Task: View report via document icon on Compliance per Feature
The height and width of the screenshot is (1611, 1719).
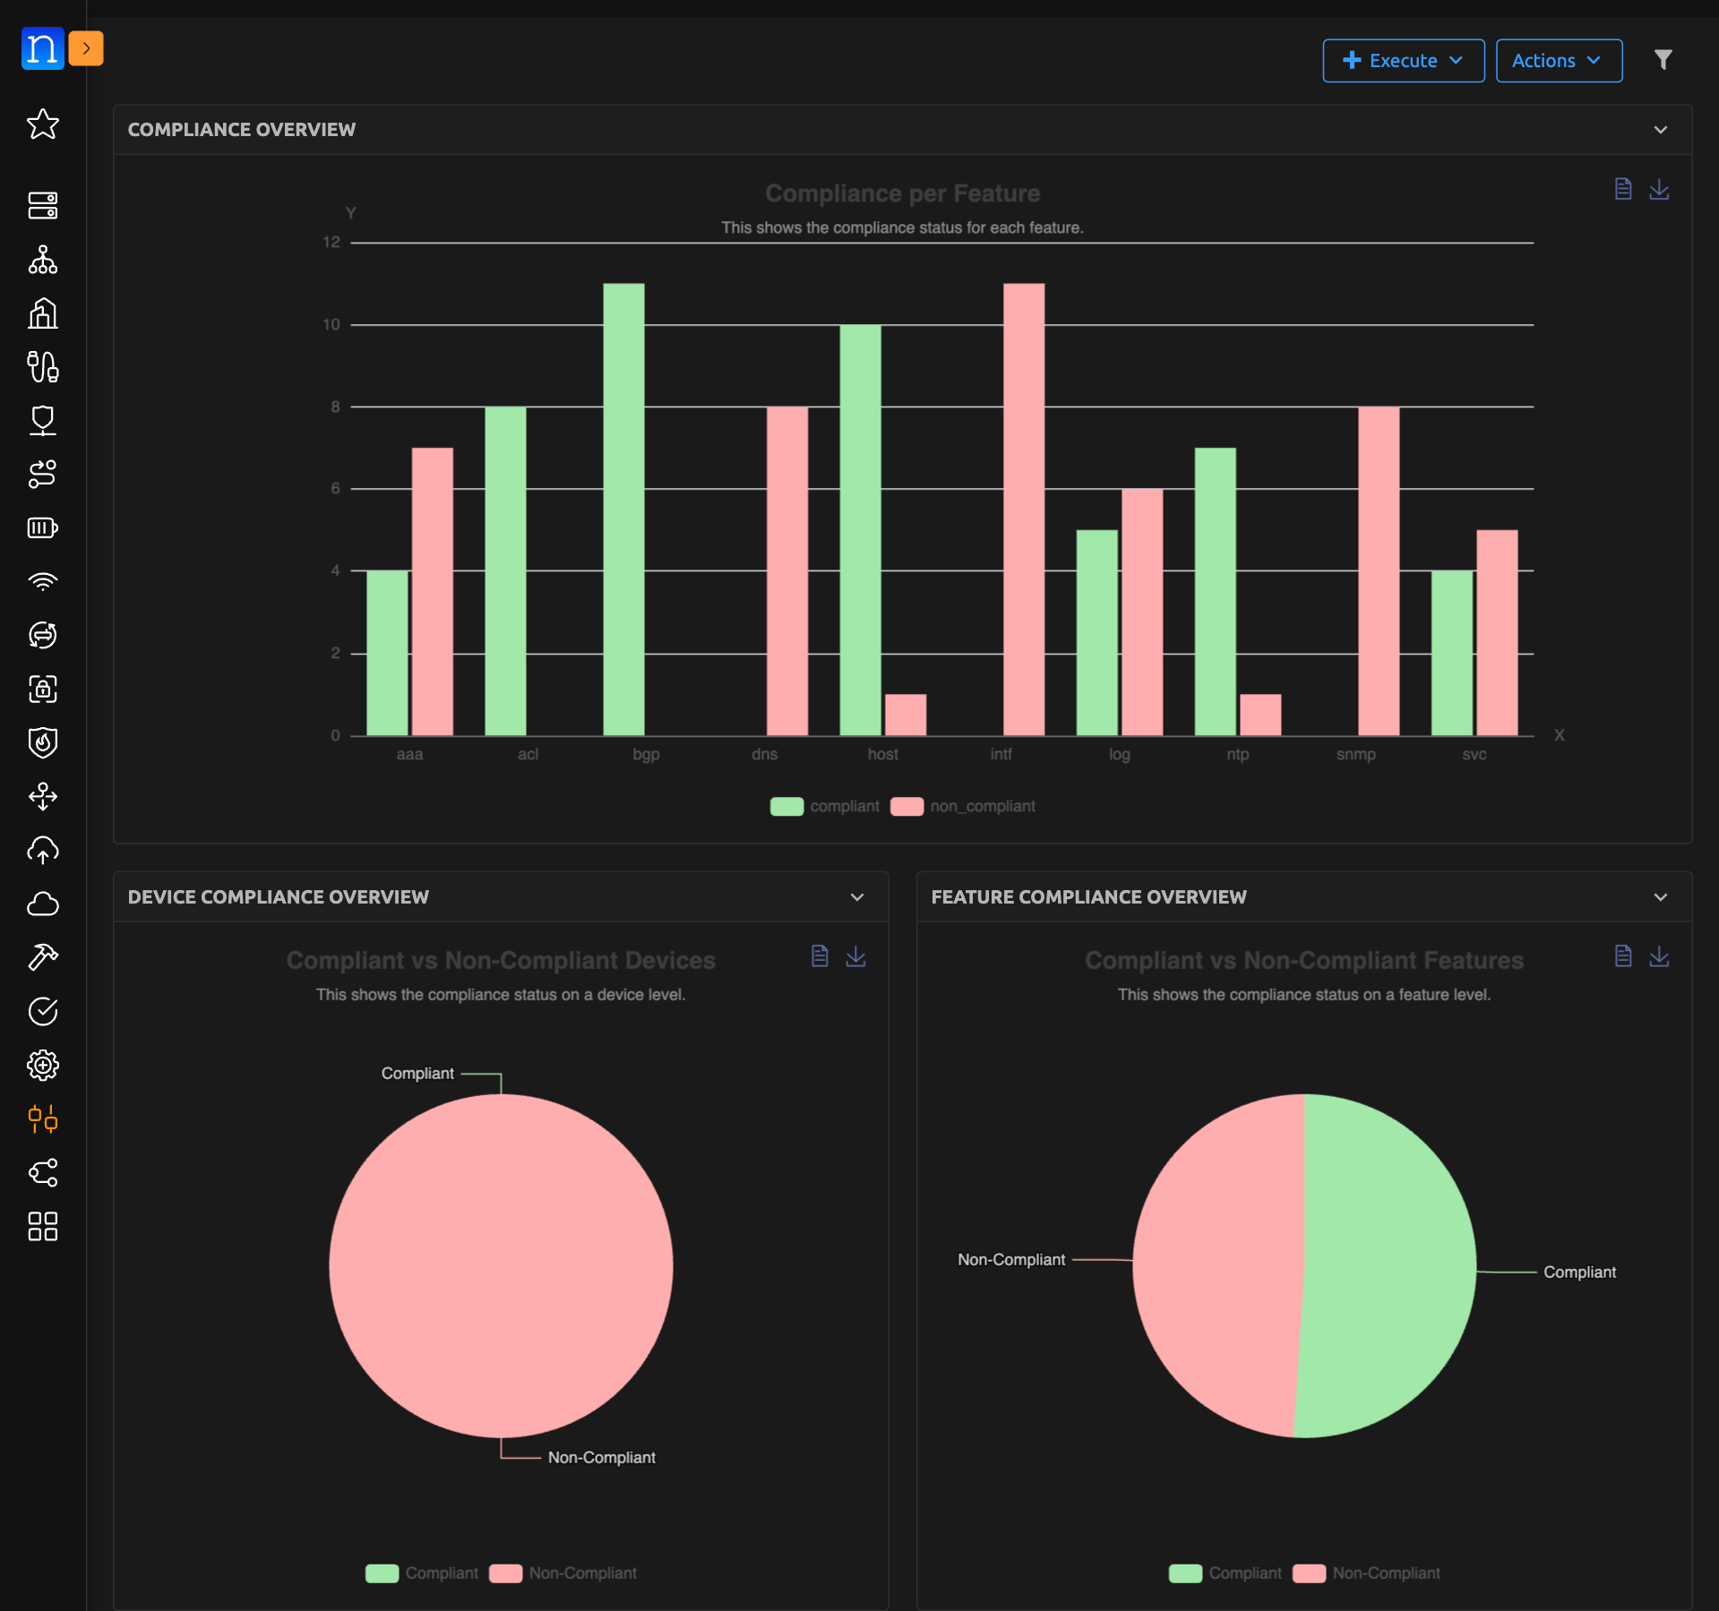Action: tap(1621, 189)
